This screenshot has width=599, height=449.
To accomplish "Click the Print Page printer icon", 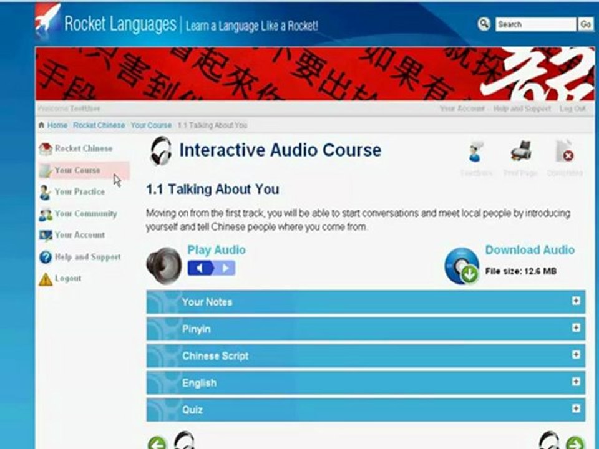I will pyautogui.click(x=520, y=151).
